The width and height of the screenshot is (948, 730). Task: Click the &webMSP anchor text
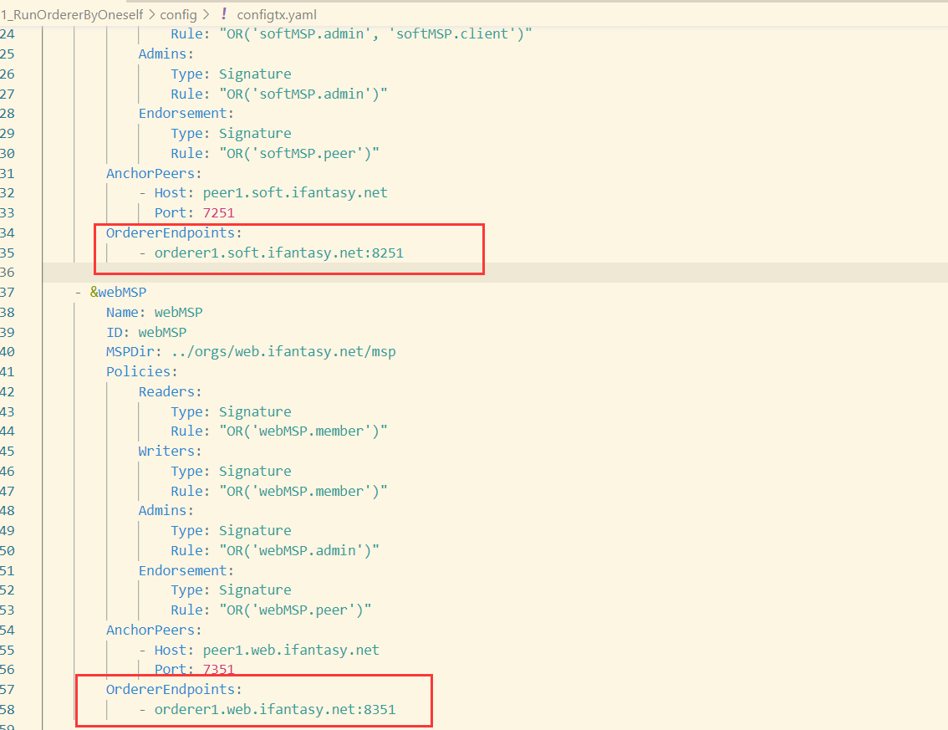point(119,292)
